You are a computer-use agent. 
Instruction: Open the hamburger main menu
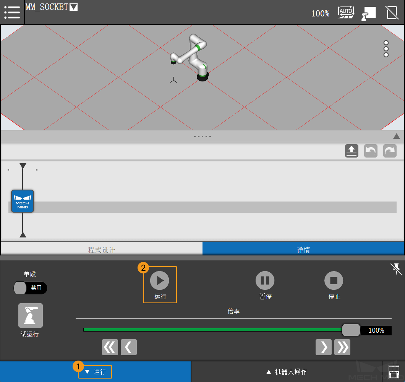pyautogui.click(x=12, y=12)
